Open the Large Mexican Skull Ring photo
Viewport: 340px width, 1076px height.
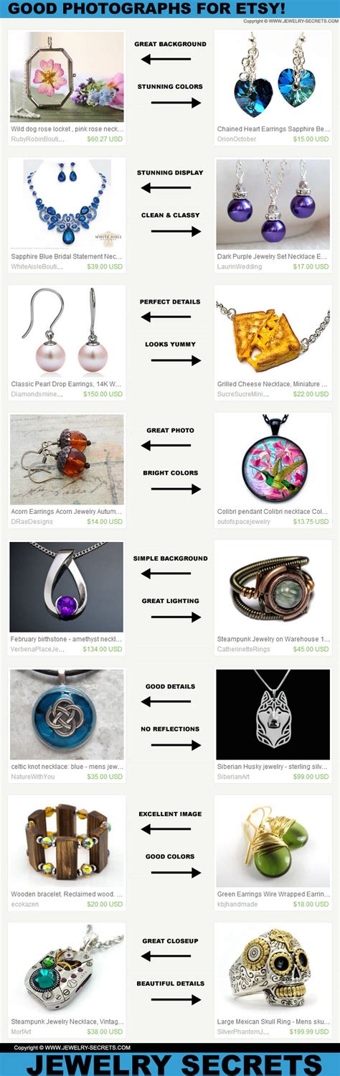[x=273, y=969]
